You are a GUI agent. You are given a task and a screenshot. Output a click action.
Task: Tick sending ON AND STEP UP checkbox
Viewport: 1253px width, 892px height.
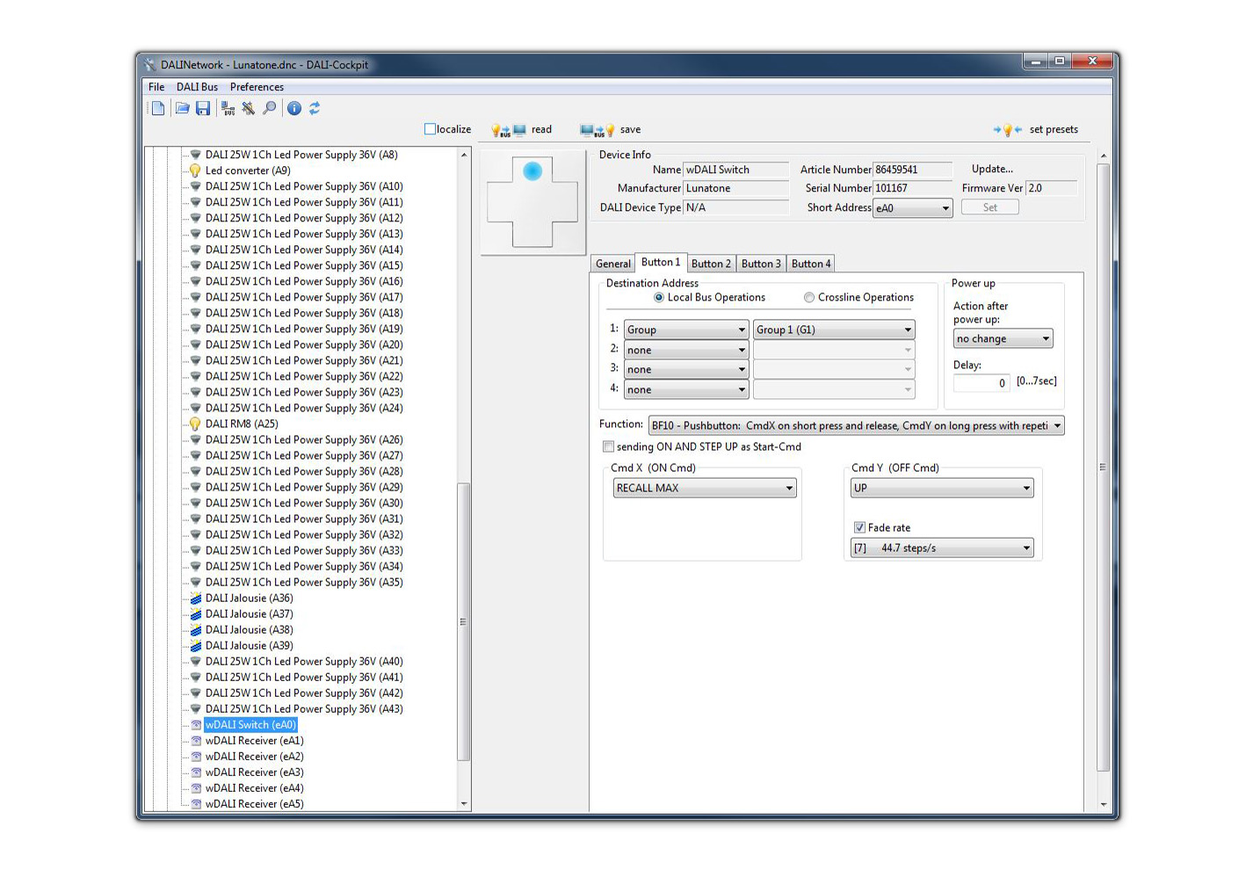pyautogui.click(x=608, y=446)
